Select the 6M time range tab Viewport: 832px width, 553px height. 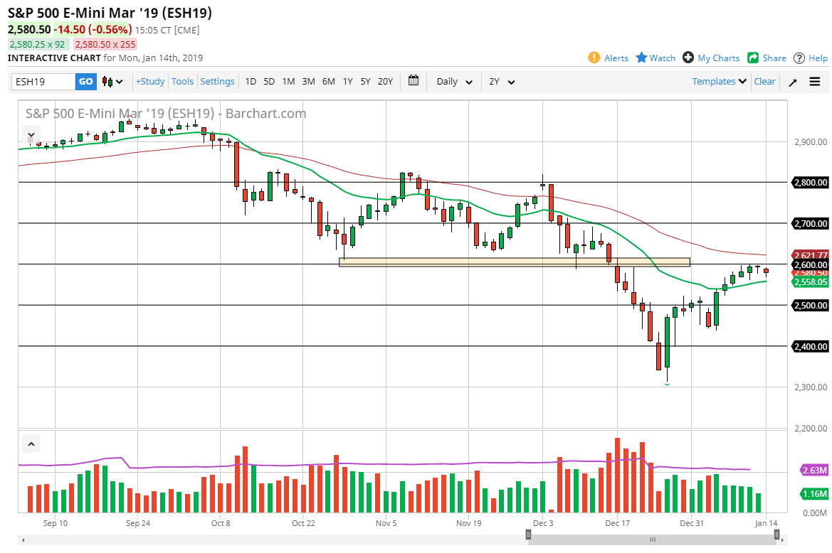[328, 82]
